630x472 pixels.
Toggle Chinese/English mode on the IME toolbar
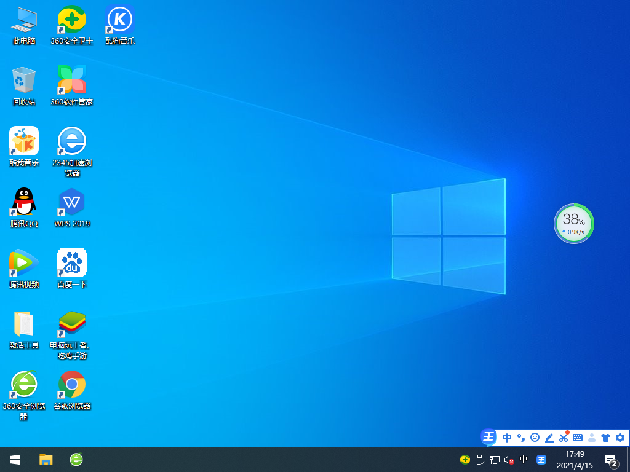507,438
